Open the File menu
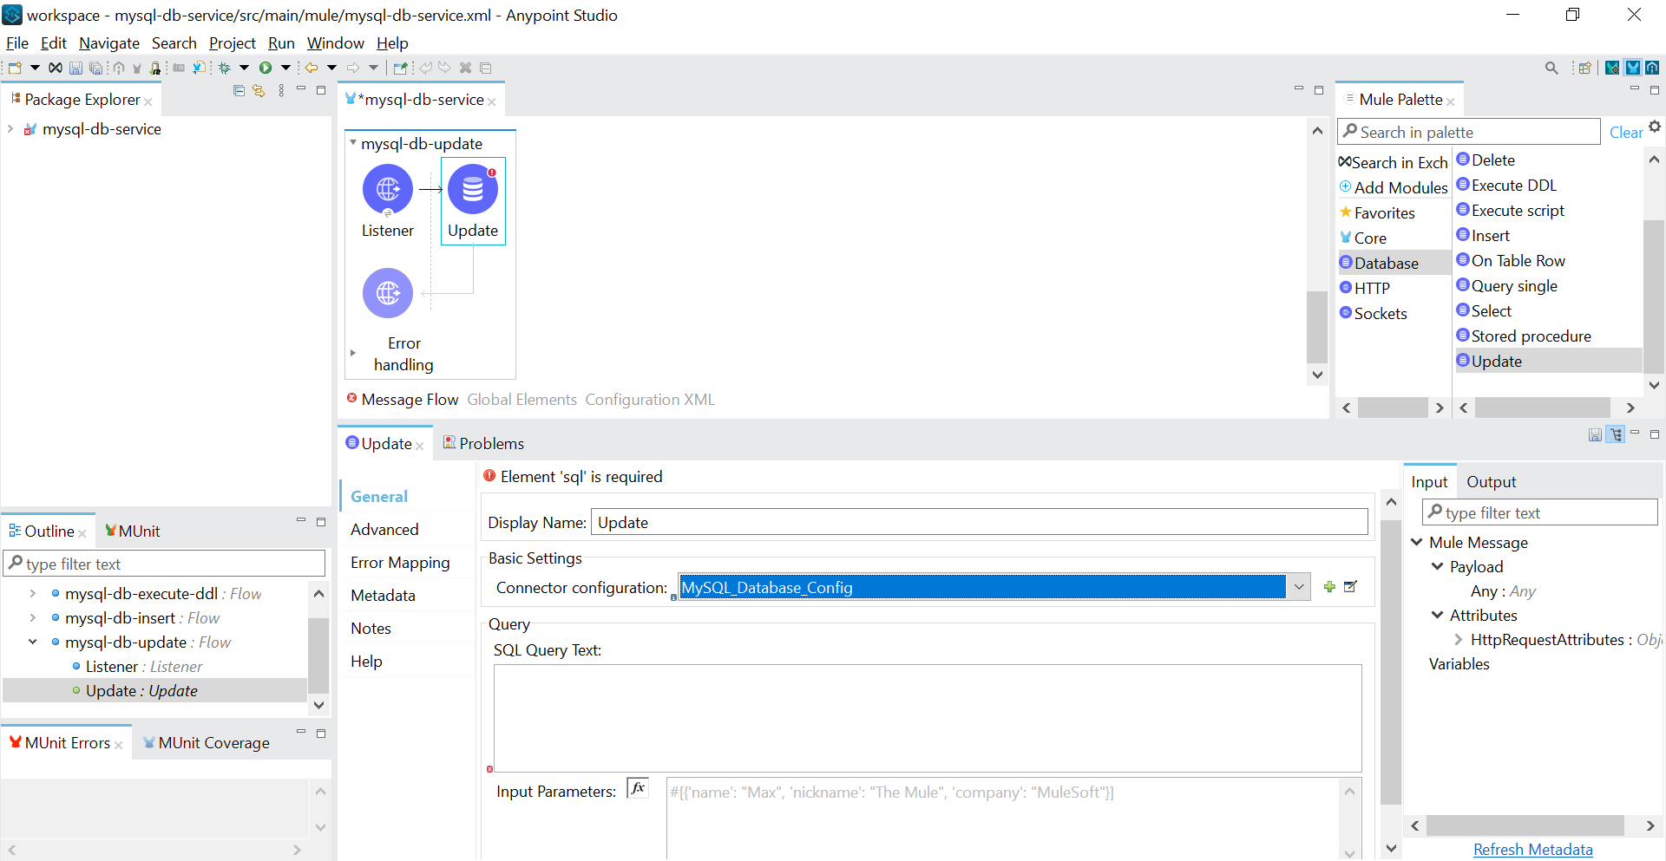The height and width of the screenshot is (861, 1666). (17, 43)
